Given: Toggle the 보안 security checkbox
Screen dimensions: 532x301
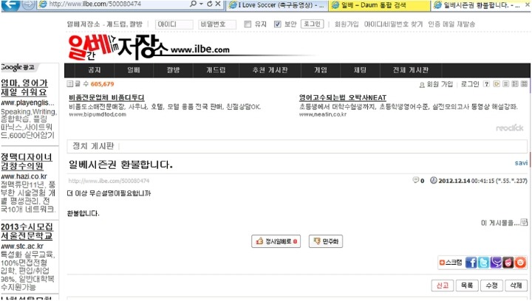Looking at the screenshot, I should tap(278, 24).
